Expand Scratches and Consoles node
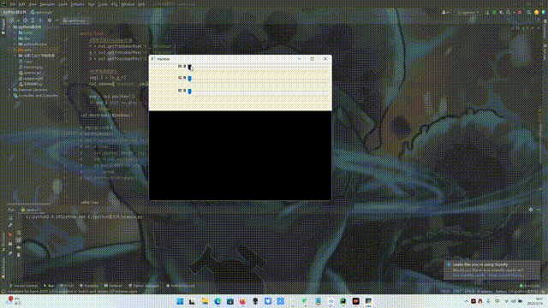 click(10, 95)
